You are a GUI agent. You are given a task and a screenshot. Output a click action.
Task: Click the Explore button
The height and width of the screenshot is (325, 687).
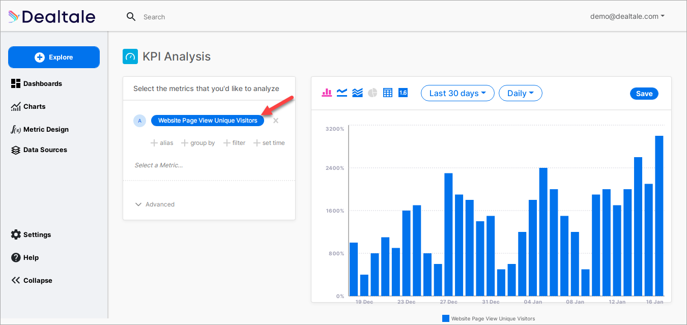point(54,57)
